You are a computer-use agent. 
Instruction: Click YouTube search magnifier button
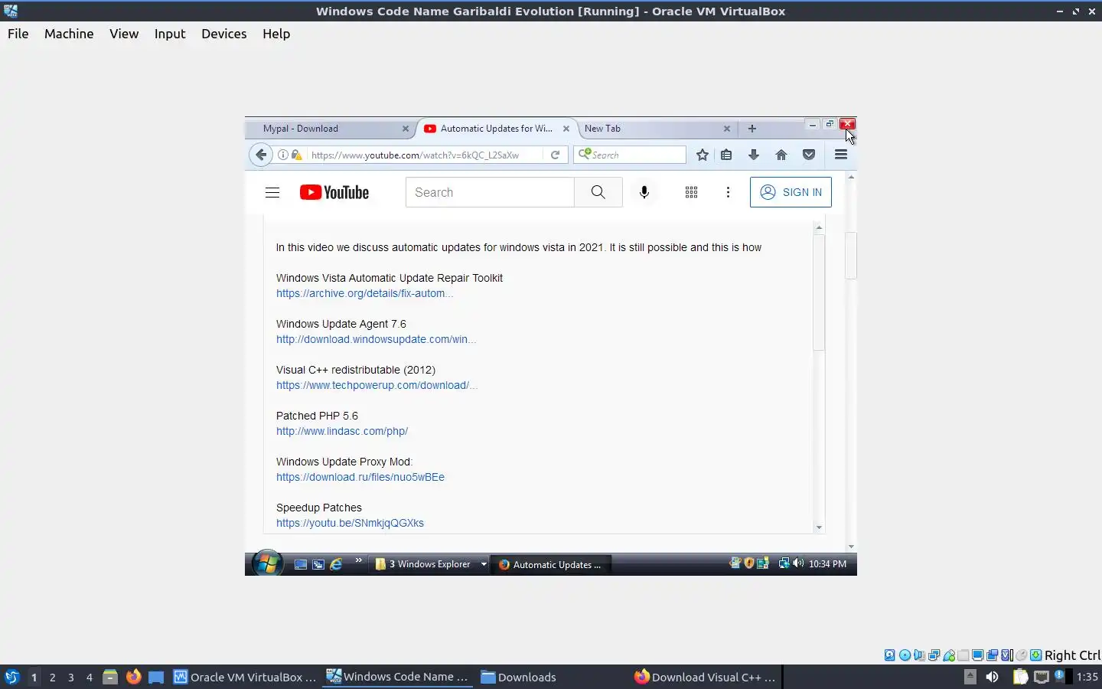(x=598, y=192)
